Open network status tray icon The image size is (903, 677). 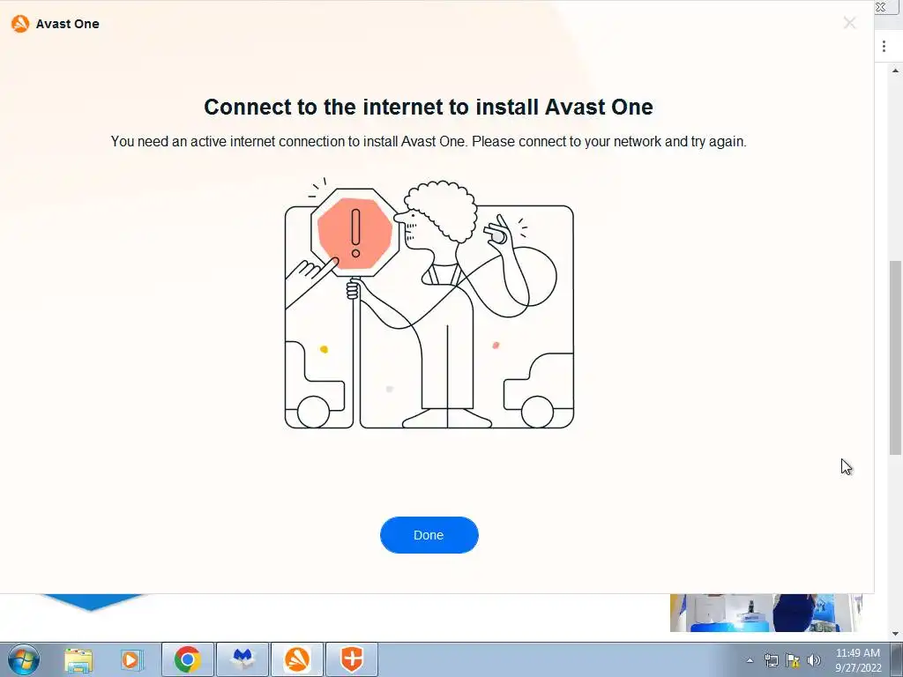[x=771, y=660]
